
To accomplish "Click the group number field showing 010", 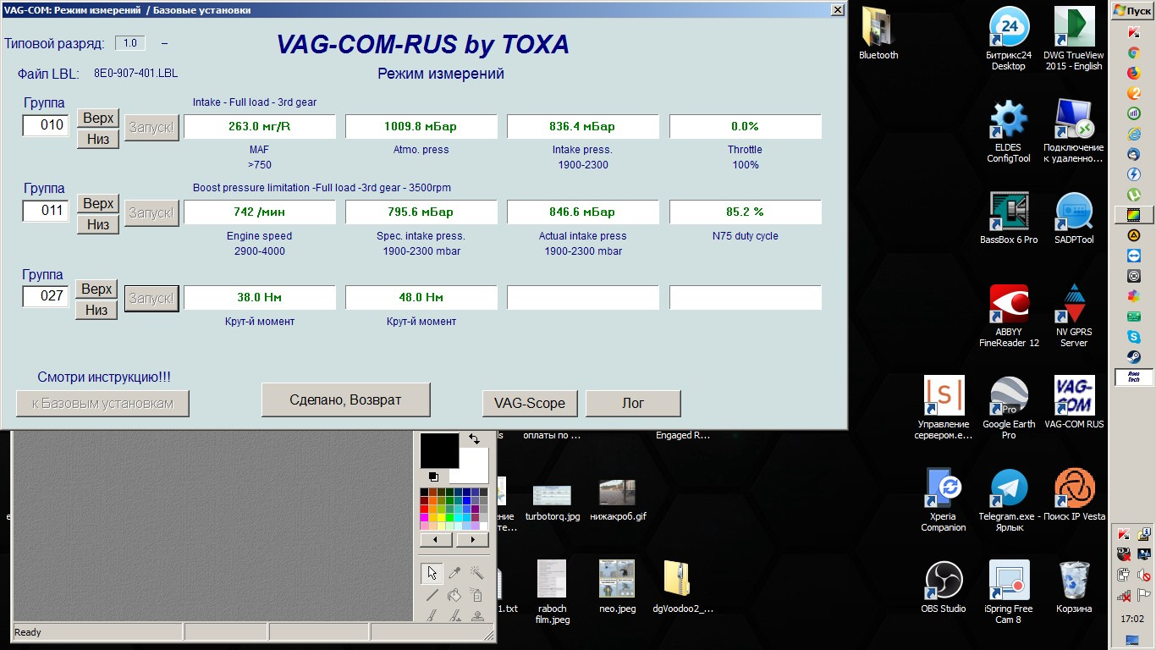I will [x=46, y=125].
